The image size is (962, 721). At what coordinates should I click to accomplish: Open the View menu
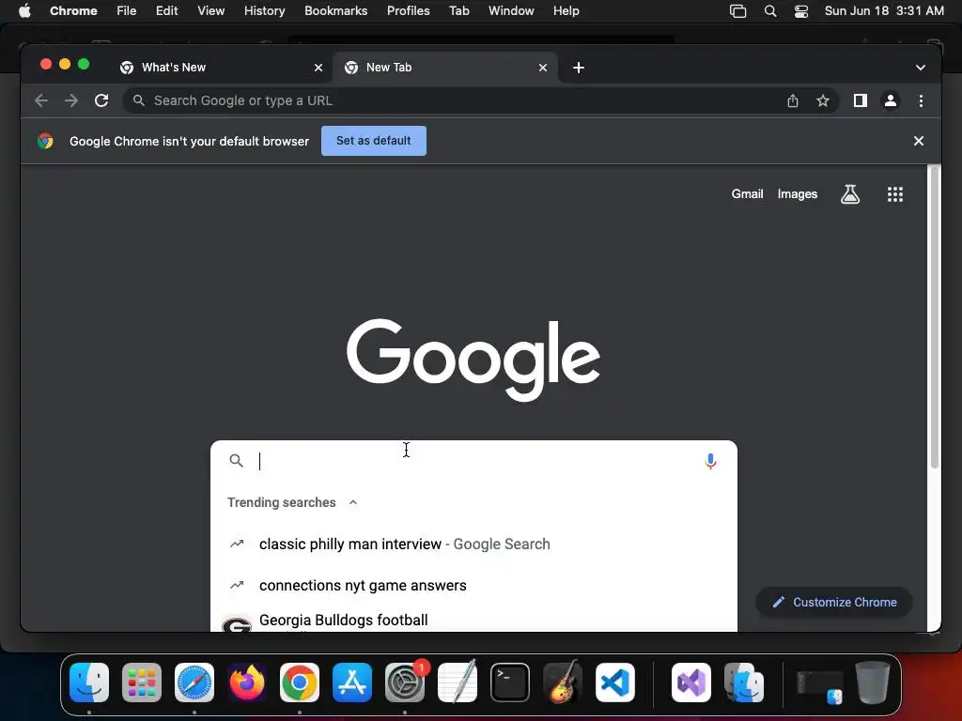(x=210, y=11)
